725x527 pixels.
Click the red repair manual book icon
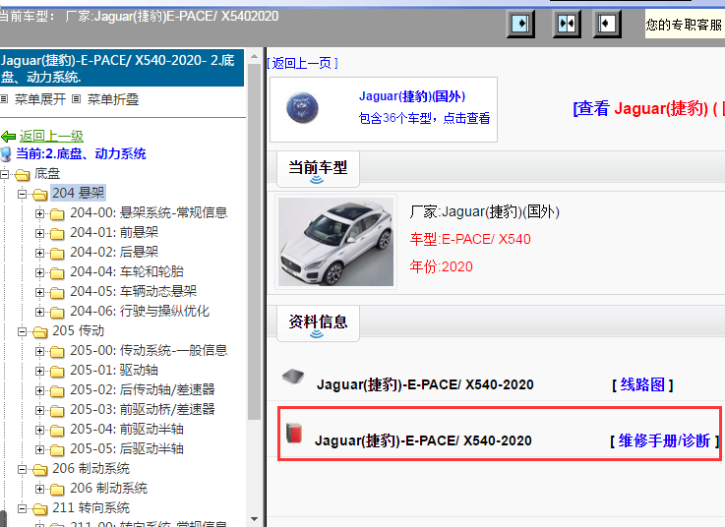point(293,434)
